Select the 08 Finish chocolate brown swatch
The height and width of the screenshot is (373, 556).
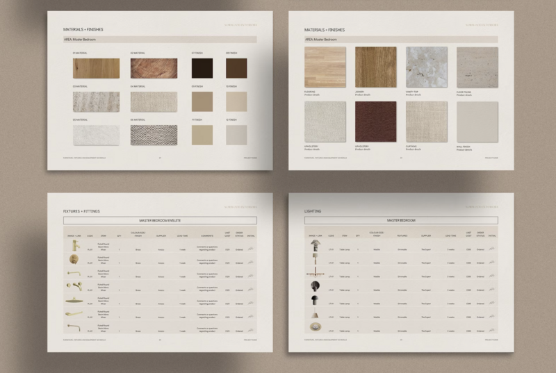(x=236, y=68)
